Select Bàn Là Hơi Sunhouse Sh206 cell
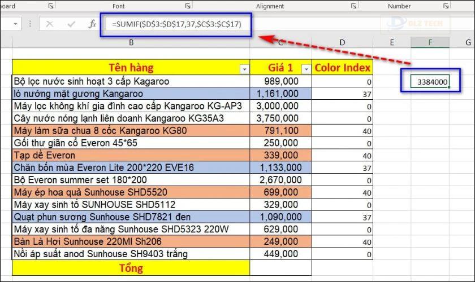This screenshot has width=475, height=282. point(131,241)
